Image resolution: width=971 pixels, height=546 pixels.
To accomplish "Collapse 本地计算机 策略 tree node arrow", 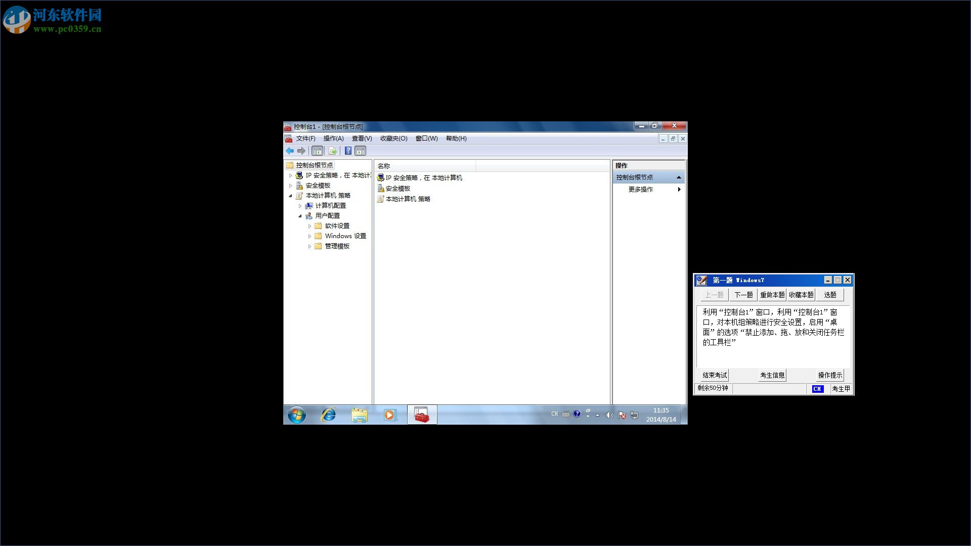I will 290,196.
